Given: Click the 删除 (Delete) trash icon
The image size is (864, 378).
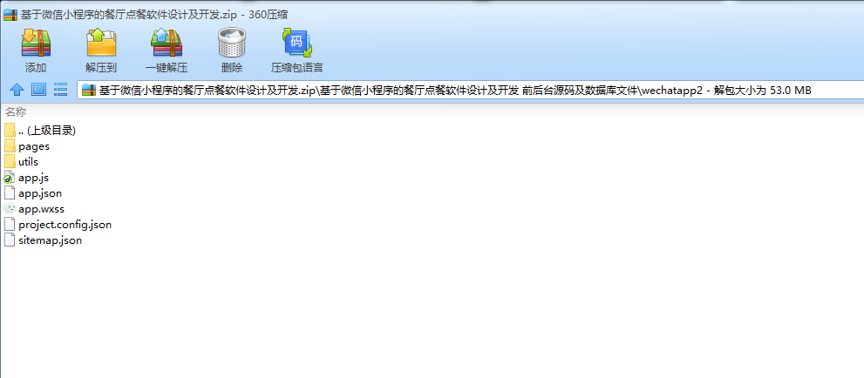Looking at the screenshot, I should (x=231, y=44).
